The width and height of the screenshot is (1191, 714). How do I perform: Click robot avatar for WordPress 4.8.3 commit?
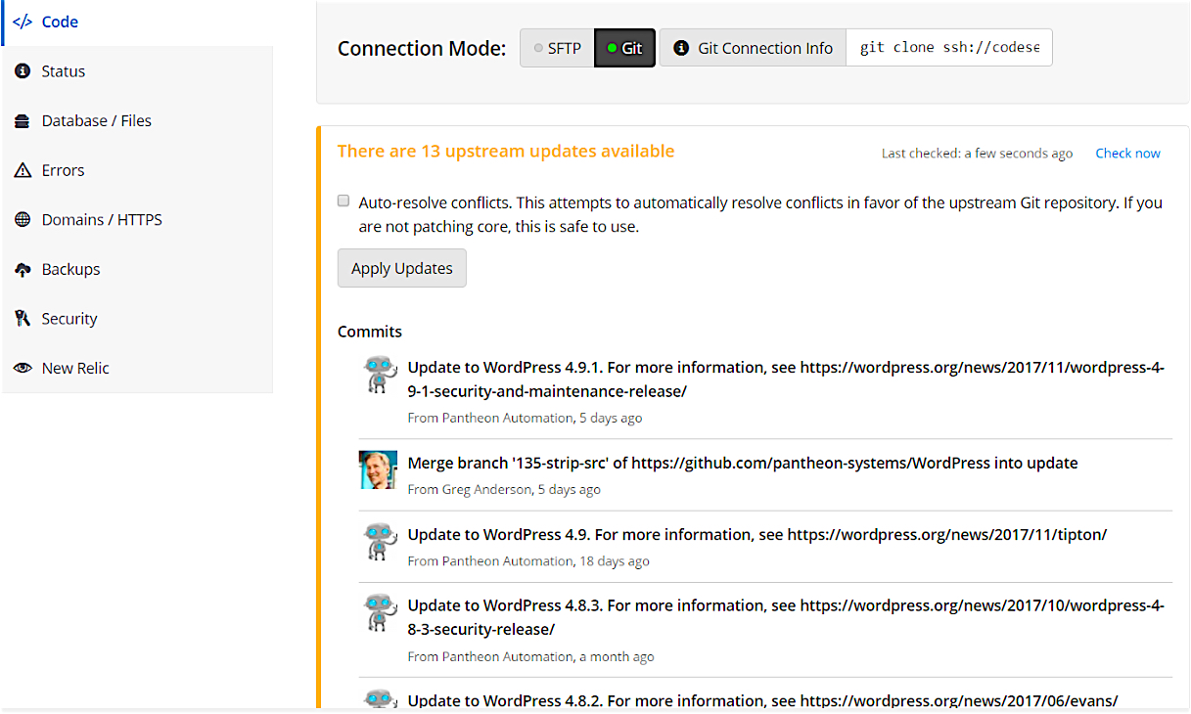(379, 613)
